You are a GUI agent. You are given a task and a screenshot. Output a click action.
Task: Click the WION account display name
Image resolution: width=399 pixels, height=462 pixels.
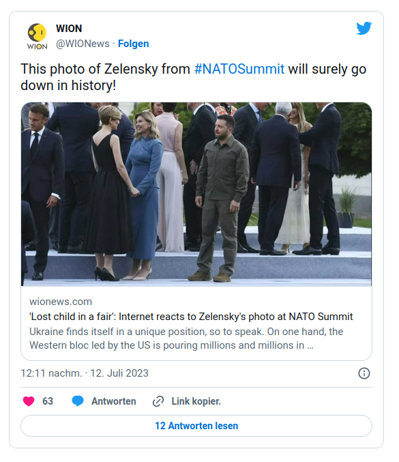pyautogui.click(x=69, y=29)
